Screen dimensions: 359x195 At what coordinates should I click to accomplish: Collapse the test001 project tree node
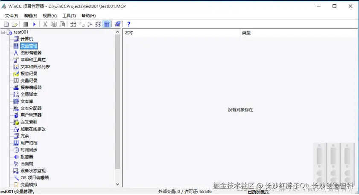(3, 32)
